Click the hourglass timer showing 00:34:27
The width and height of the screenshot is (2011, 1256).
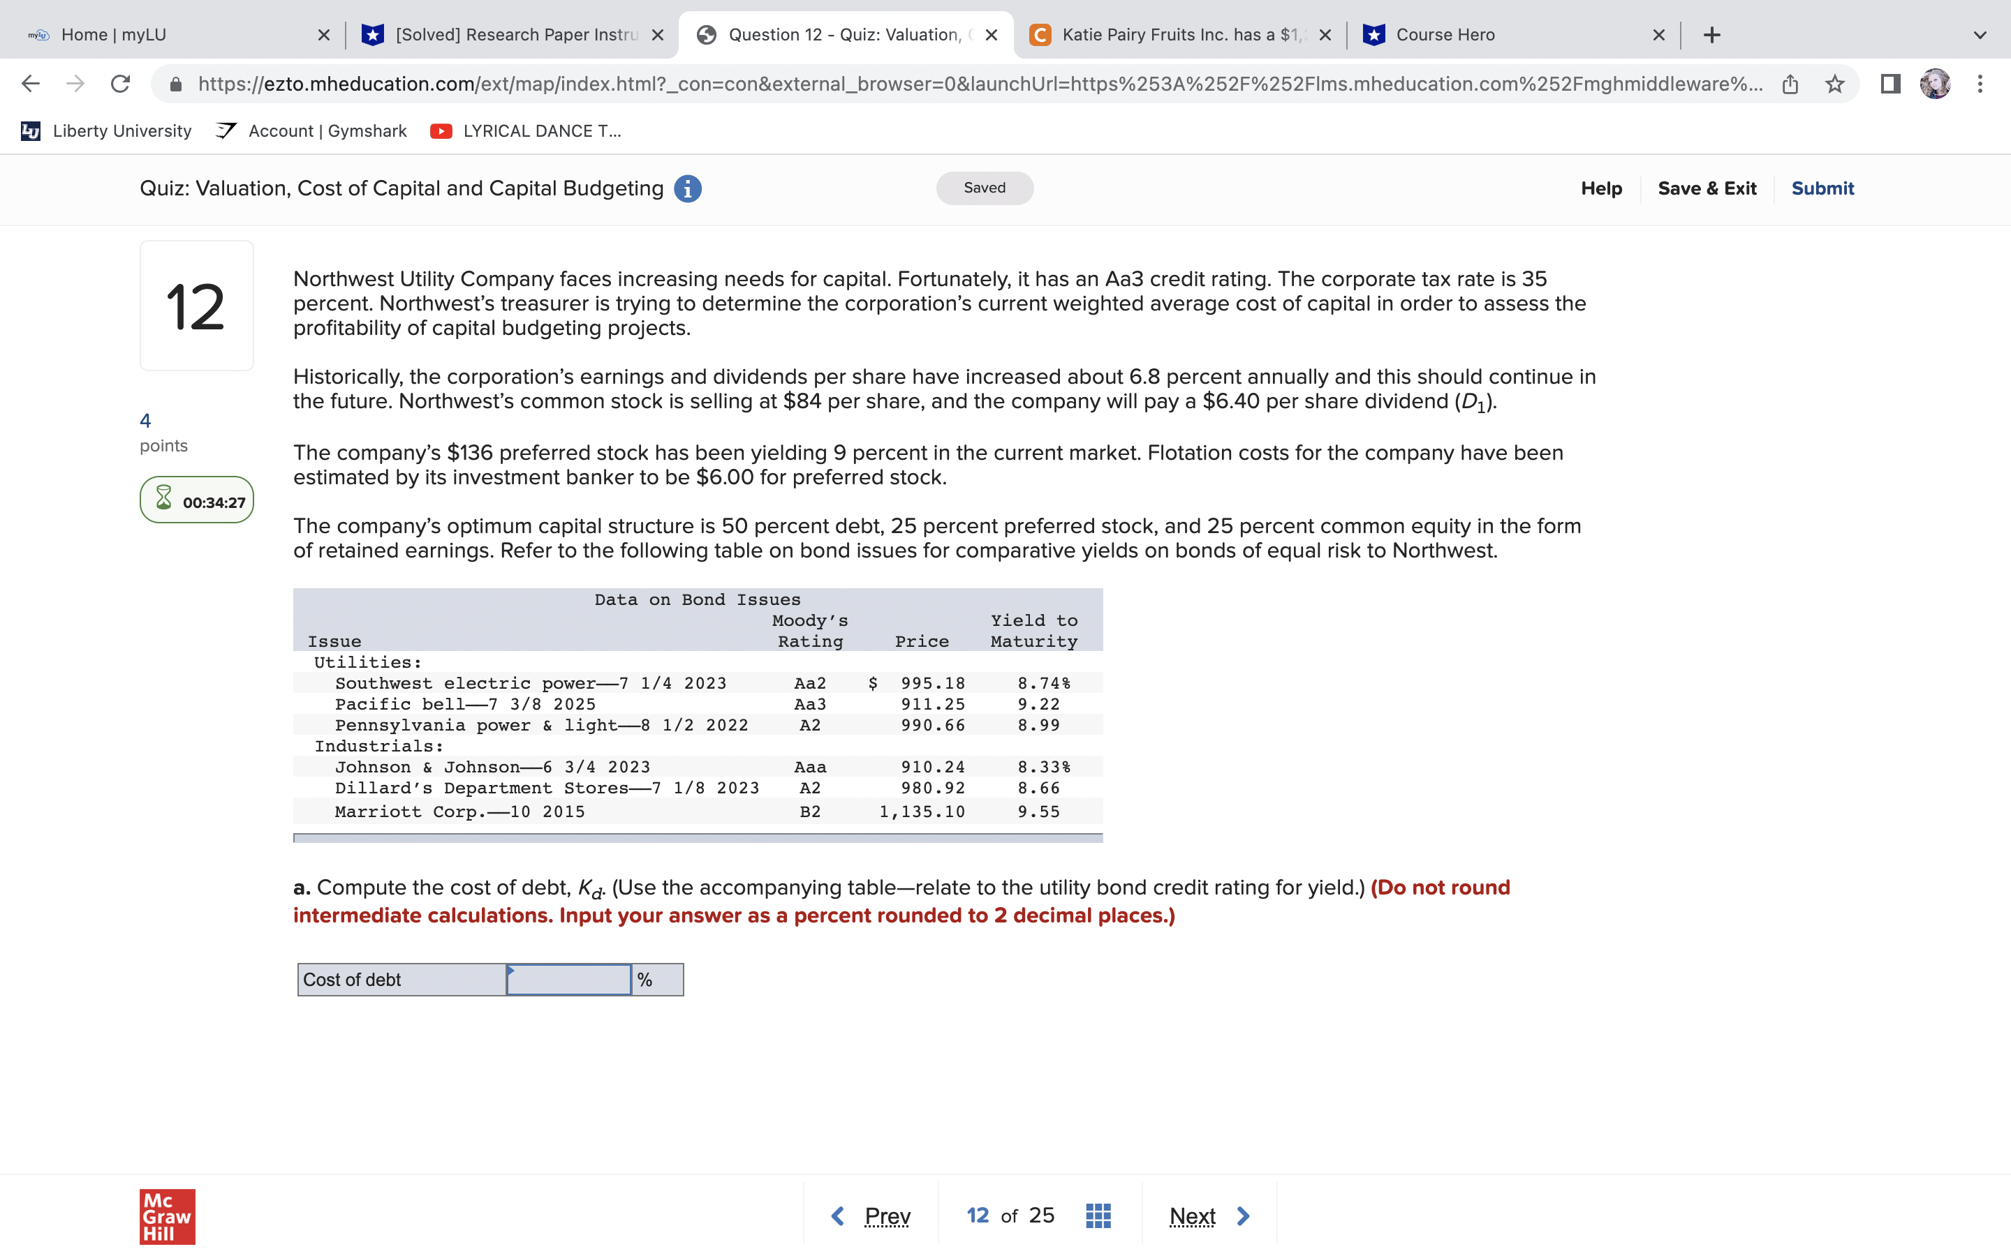(x=196, y=499)
